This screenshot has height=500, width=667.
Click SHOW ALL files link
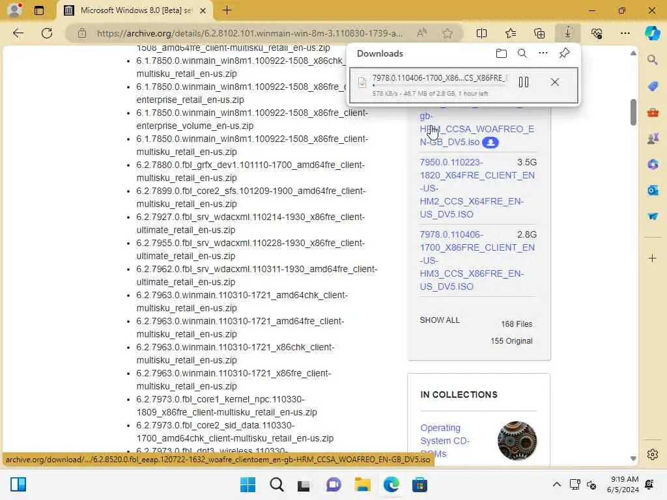[x=440, y=320]
